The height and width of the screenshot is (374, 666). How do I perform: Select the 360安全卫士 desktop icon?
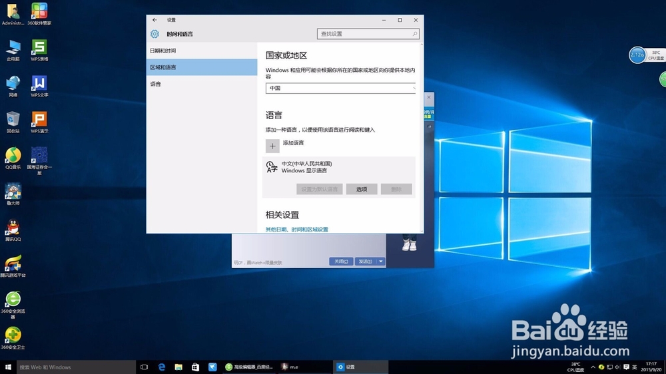pos(13,339)
